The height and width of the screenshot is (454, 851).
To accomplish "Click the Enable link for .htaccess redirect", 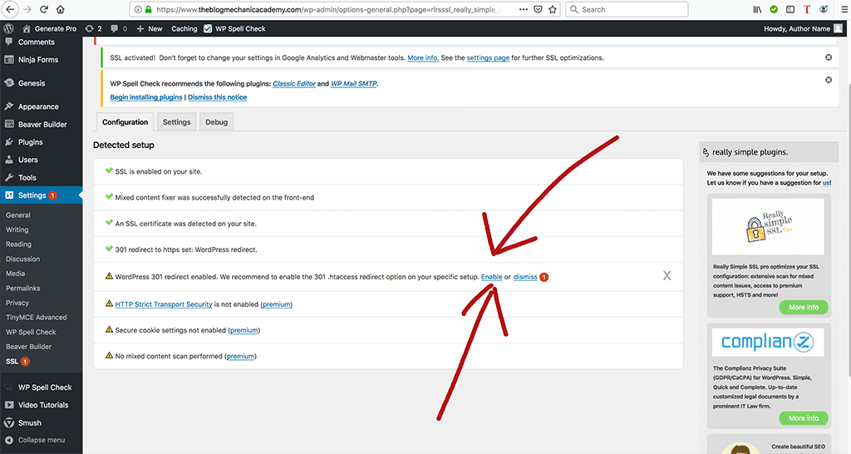I will click(491, 277).
